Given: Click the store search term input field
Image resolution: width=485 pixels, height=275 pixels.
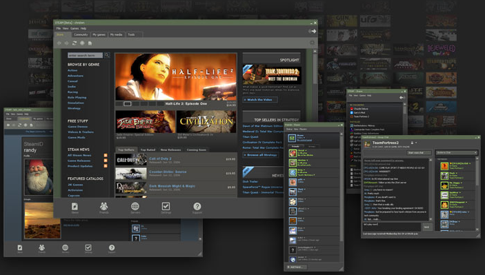Looking at the screenshot, I should point(85,55).
